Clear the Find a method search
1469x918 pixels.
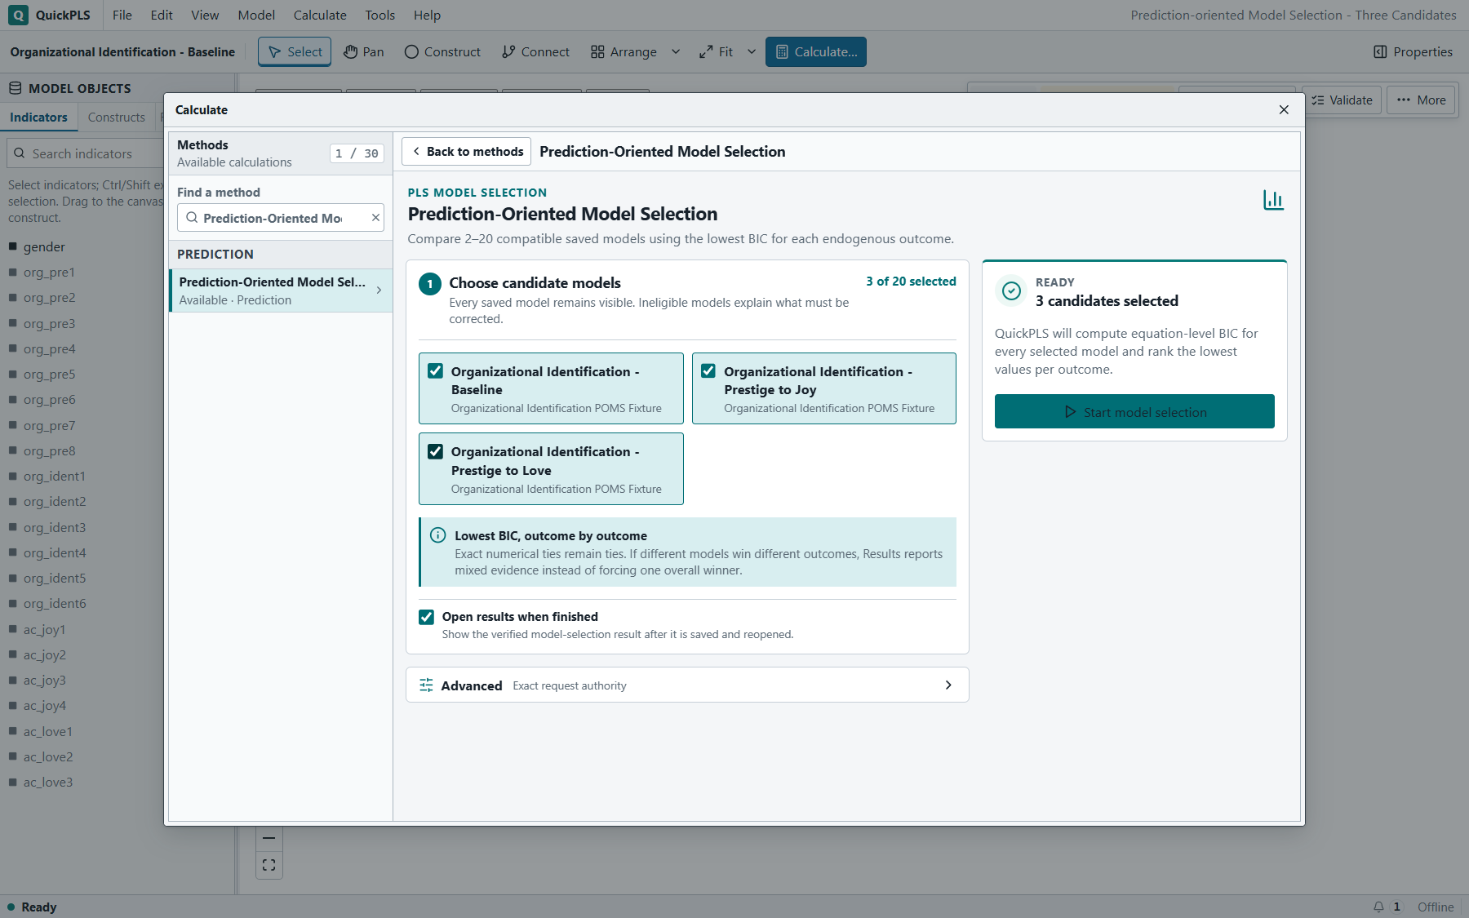pyautogui.click(x=375, y=218)
